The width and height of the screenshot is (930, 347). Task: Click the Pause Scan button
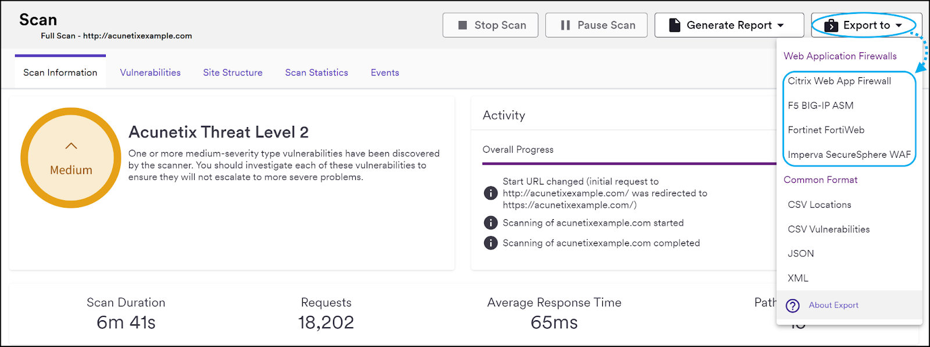click(596, 25)
